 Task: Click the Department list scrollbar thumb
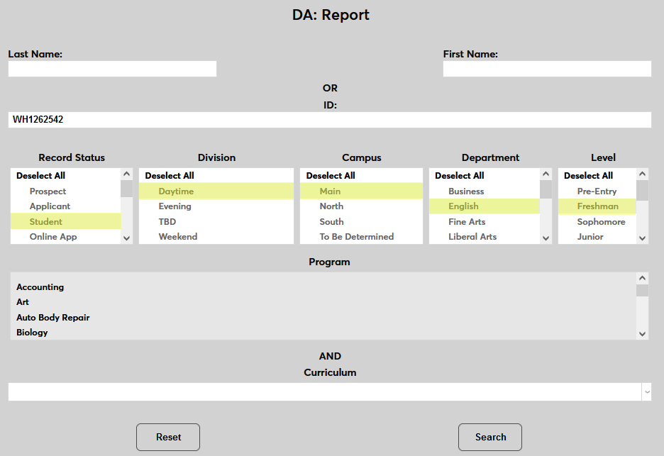pyautogui.click(x=546, y=189)
